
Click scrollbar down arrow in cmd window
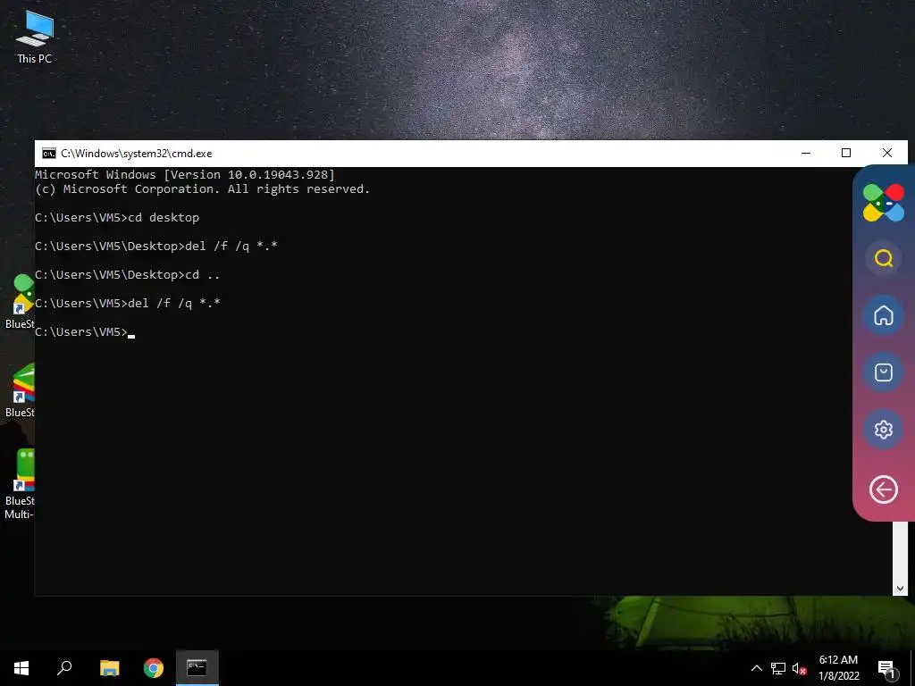[x=900, y=588]
